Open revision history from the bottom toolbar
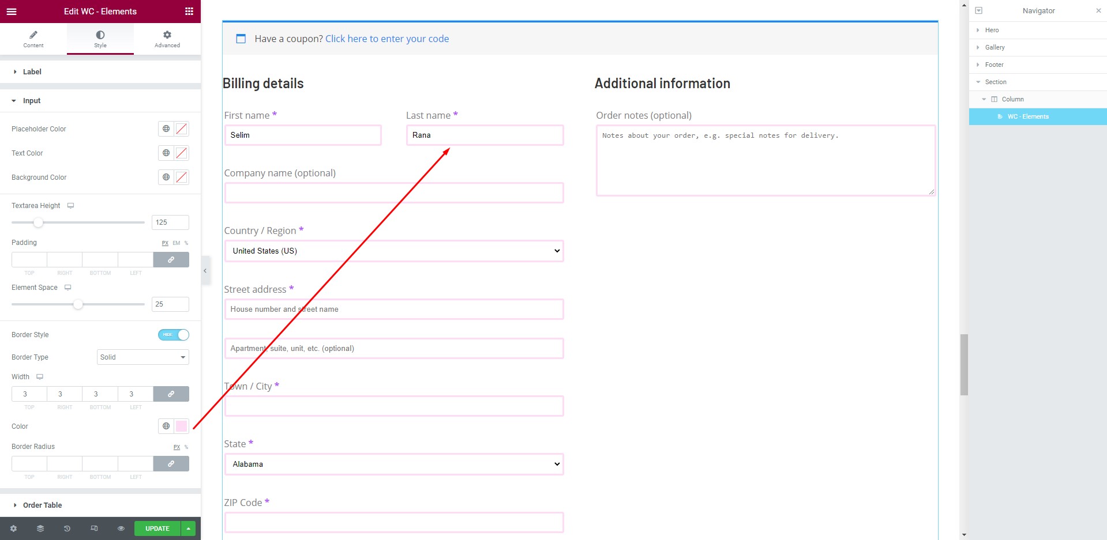This screenshot has width=1107, height=540. tap(67, 528)
